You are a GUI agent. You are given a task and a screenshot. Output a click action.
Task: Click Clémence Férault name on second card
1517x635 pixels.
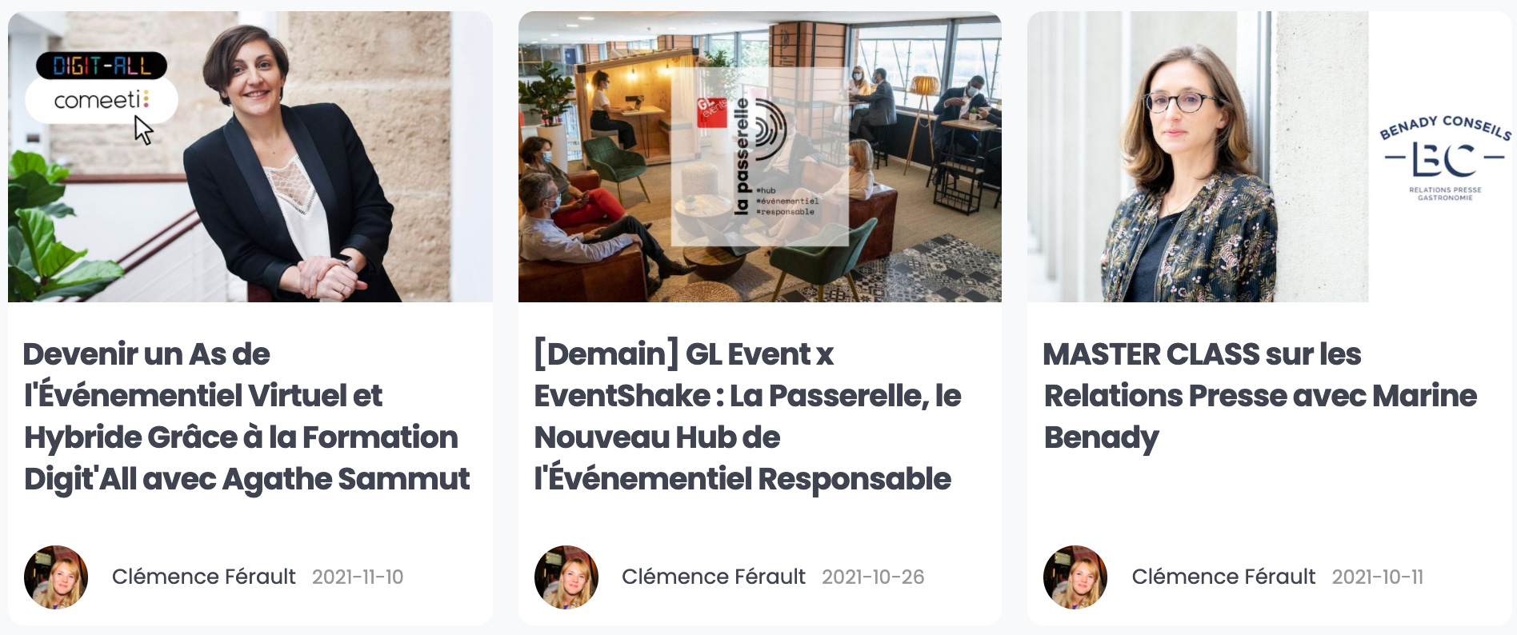coord(714,577)
